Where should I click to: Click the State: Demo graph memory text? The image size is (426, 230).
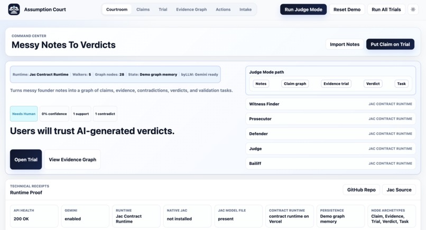pos(152,74)
